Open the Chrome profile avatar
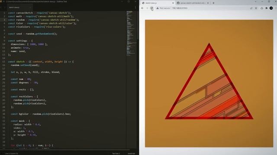Viewport: 277px width, 155px height. (271, 8)
